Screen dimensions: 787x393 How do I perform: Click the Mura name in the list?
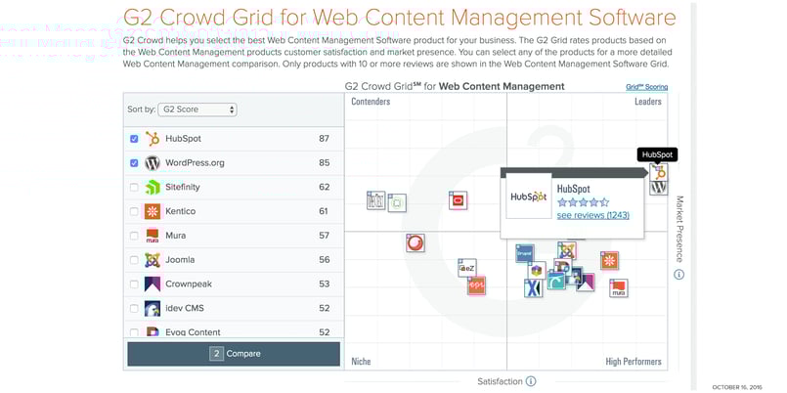(x=176, y=236)
